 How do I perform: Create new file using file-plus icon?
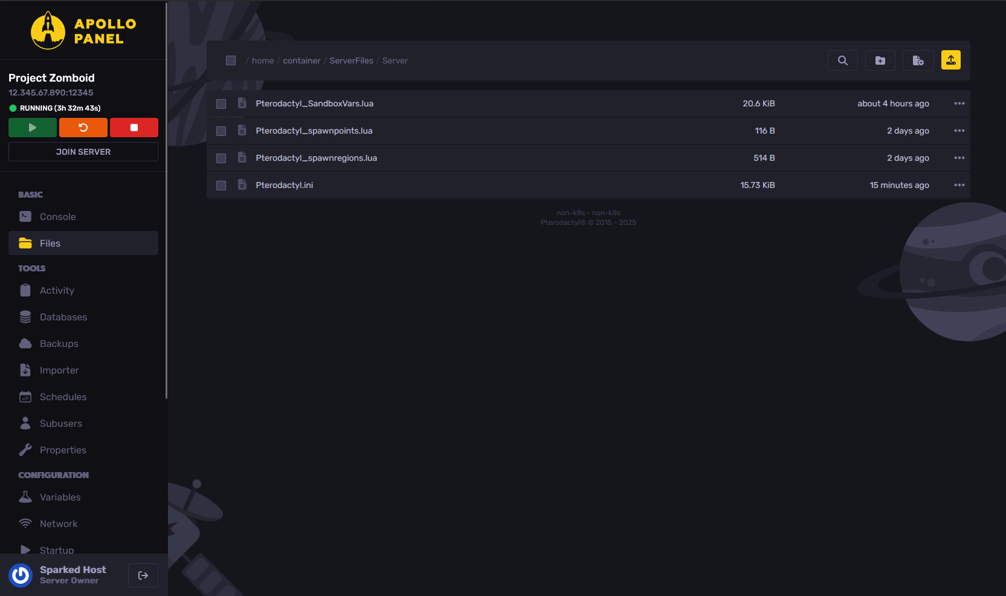coord(918,60)
